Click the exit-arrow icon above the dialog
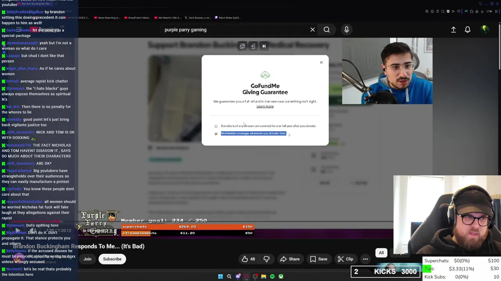The width and height of the screenshot is (501, 281). 253,46
